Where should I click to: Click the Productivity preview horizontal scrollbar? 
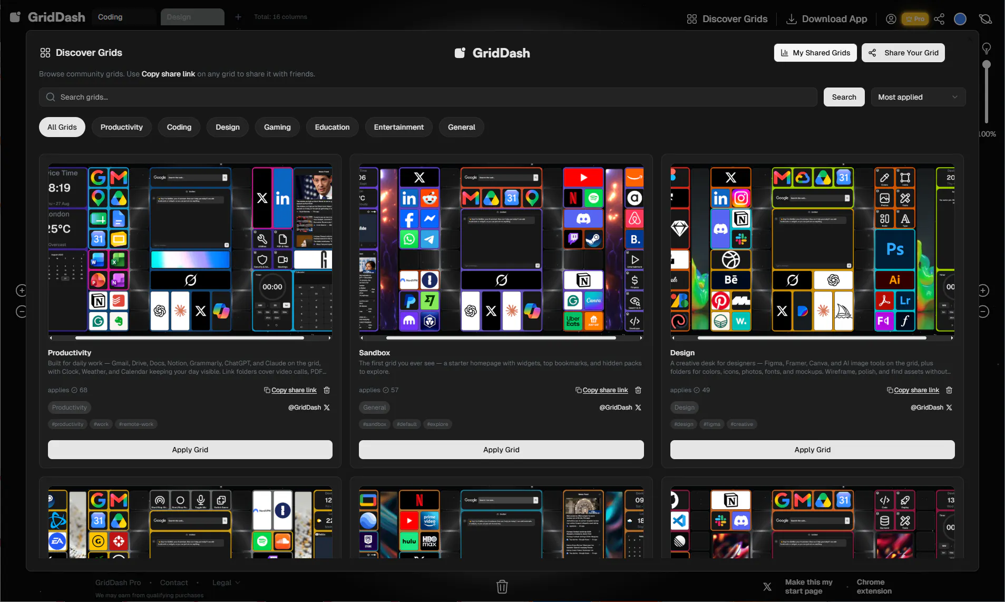tap(190, 338)
